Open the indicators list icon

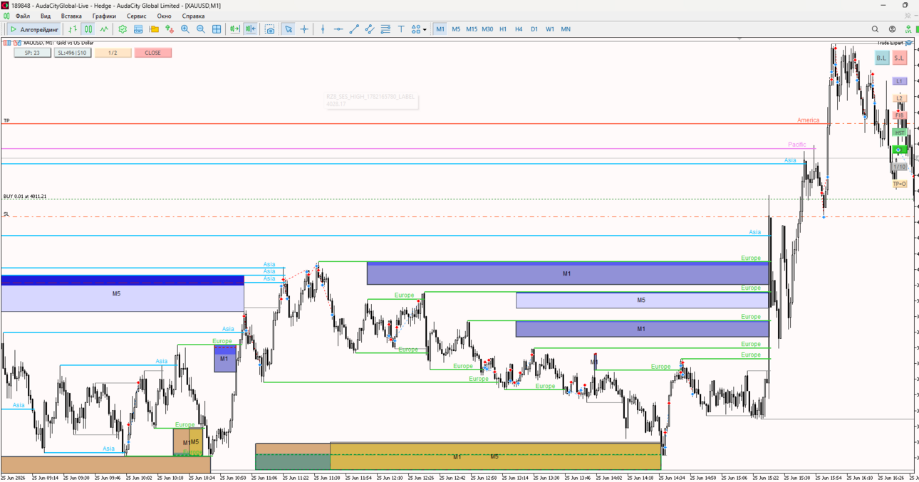[x=123, y=29]
